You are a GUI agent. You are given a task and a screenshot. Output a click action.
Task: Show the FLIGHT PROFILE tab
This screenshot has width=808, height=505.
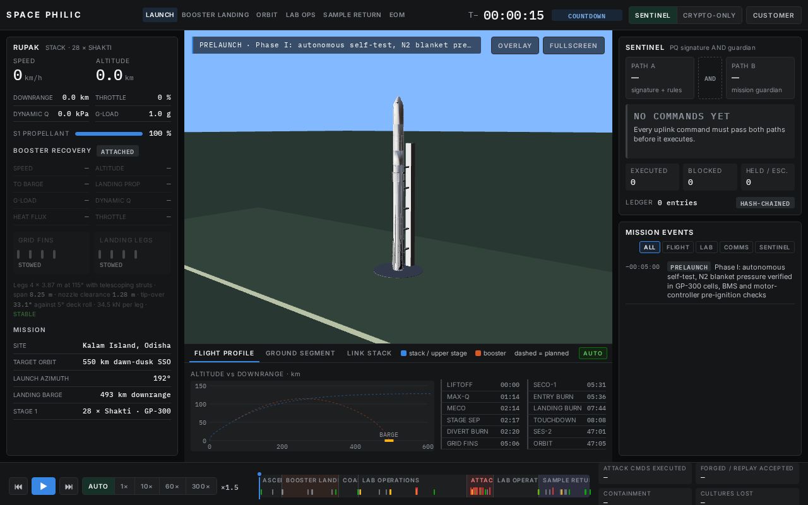coord(224,353)
